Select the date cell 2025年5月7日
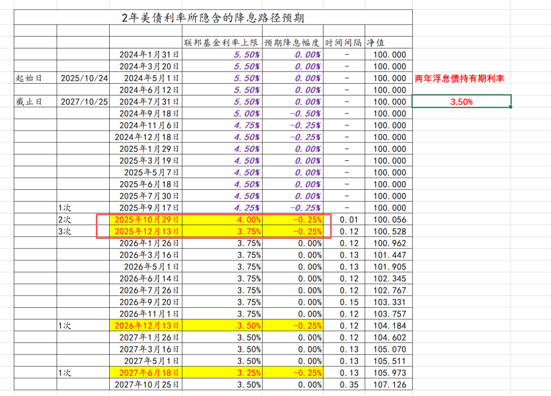The height and width of the screenshot is (396, 551). coord(145,172)
